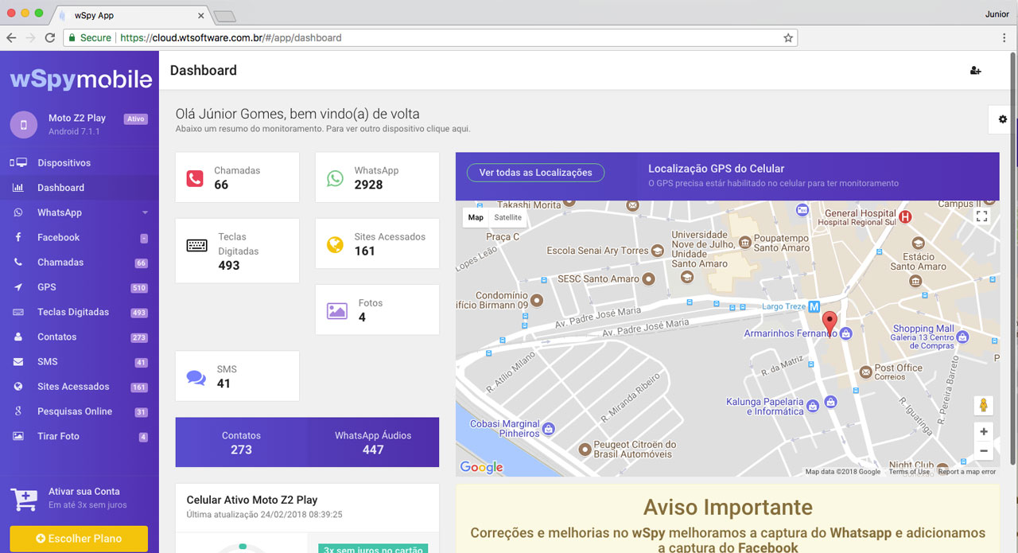Select Dashboard in the sidebar
The height and width of the screenshot is (553, 1018).
click(80, 188)
